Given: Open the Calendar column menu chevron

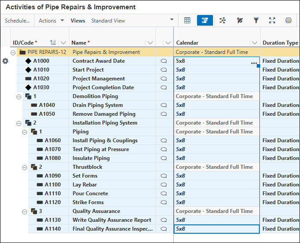Looking at the screenshot, I should click(x=254, y=43).
